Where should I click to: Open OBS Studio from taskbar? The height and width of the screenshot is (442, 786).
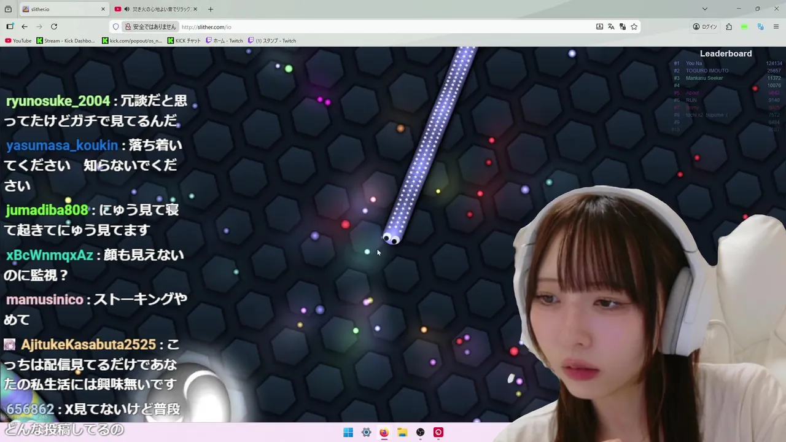click(420, 432)
